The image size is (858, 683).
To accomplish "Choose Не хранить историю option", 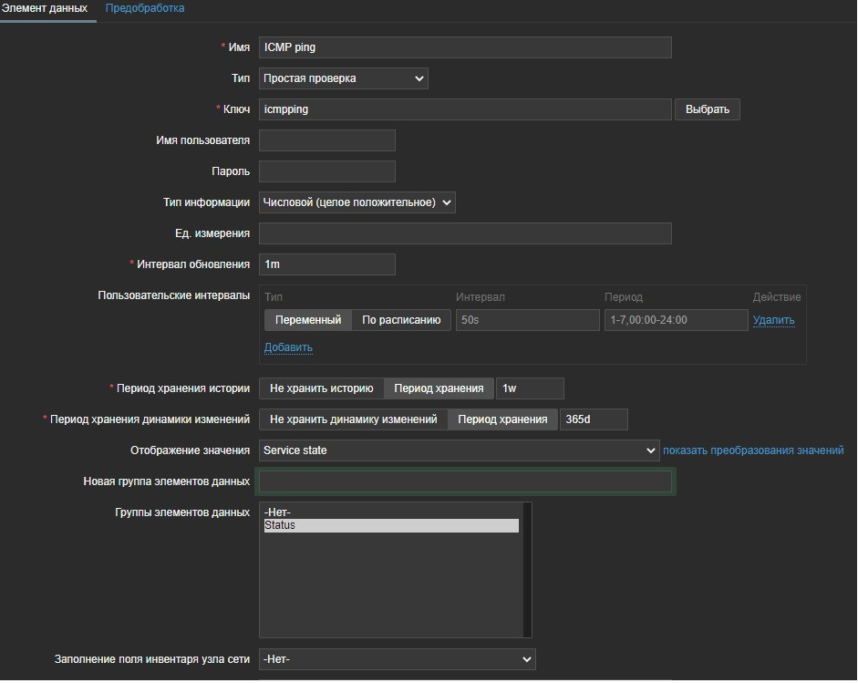I will click(x=322, y=388).
